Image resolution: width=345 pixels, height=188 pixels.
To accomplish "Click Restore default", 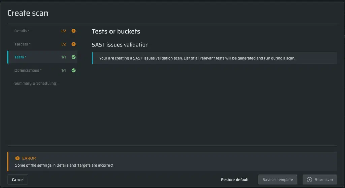I will click(235, 180).
